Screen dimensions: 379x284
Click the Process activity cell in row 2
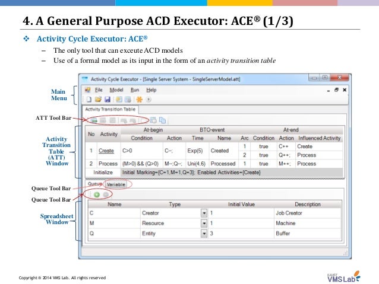tap(108, 164)
